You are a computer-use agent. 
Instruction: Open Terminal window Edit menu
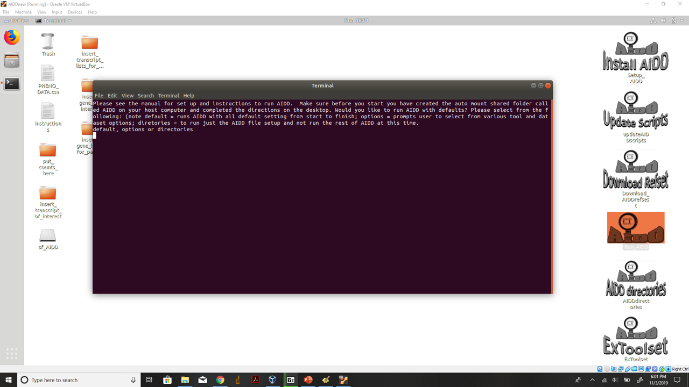coord(112,96)
